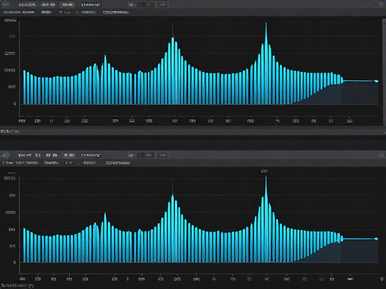The image size is (386, 289).
Task: Select the highlighted white-text tab in the top panel toolbar
Action: pos(91,4)
